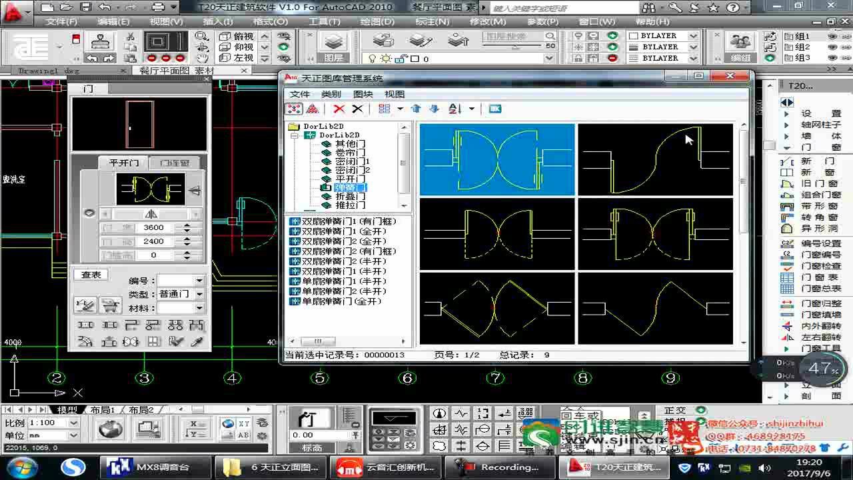Toggle visibility eye for 组1
Viewport: 853px width, 480px height.
832,37
